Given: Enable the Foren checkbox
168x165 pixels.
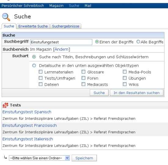Looking at the screenshot, I should tap(83, 78).
